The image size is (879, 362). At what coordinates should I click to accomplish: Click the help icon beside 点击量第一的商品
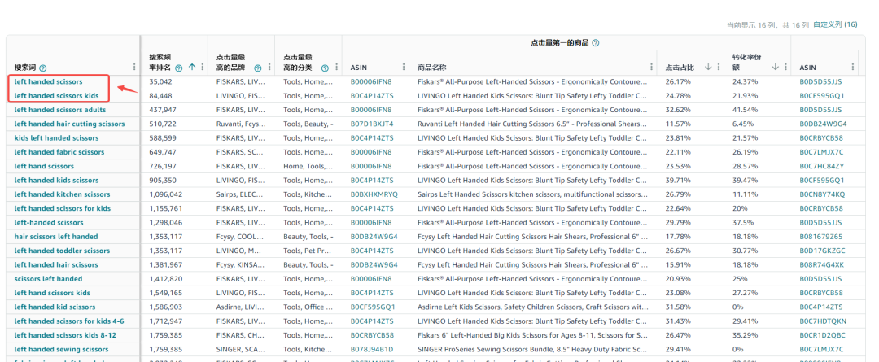click(595, 43)
